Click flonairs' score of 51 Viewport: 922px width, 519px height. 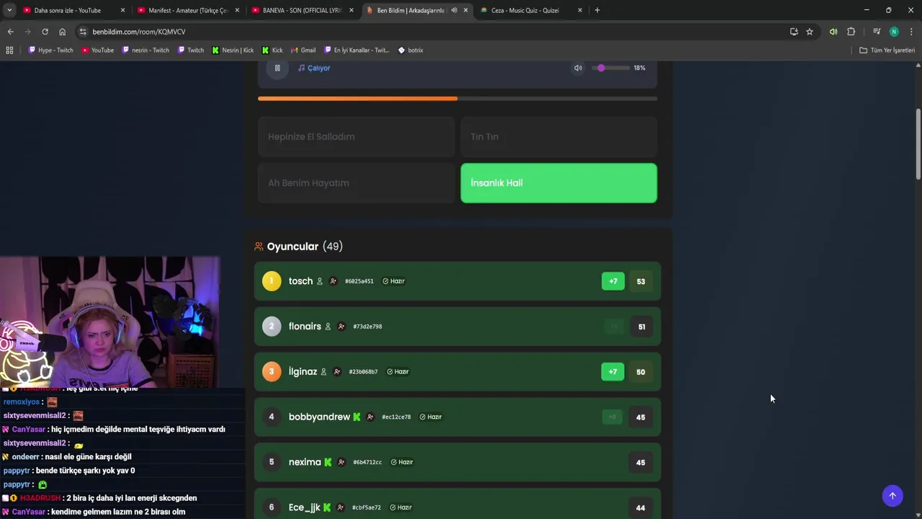[642, 327]
